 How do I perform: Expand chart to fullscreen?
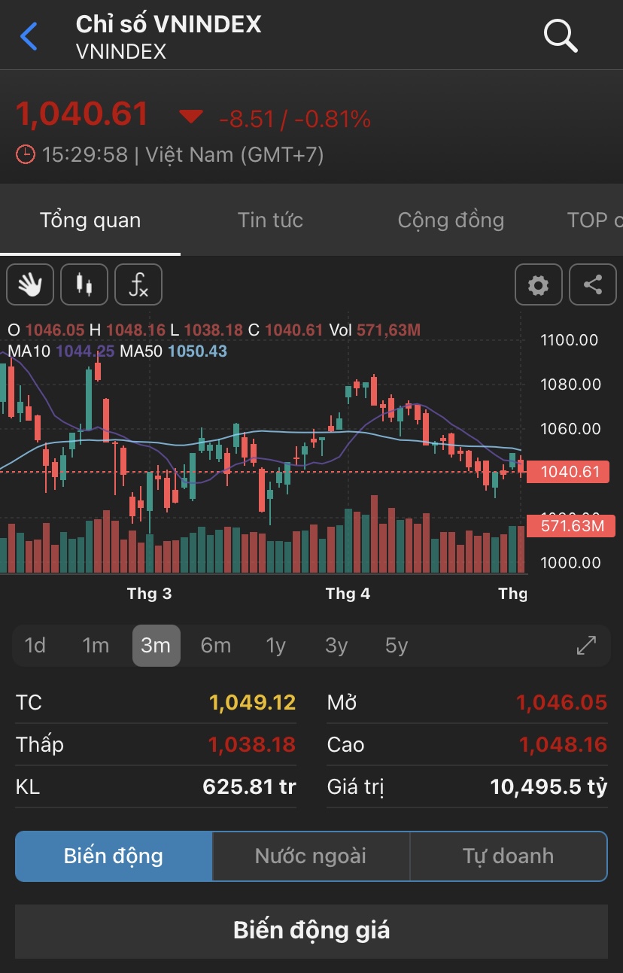tap(586, 646)
